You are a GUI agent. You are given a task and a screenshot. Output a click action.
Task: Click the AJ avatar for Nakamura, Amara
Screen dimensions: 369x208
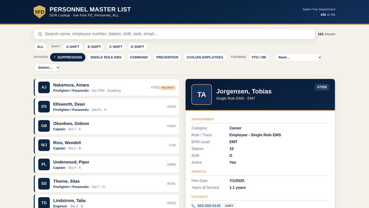[x=44, y=87]
